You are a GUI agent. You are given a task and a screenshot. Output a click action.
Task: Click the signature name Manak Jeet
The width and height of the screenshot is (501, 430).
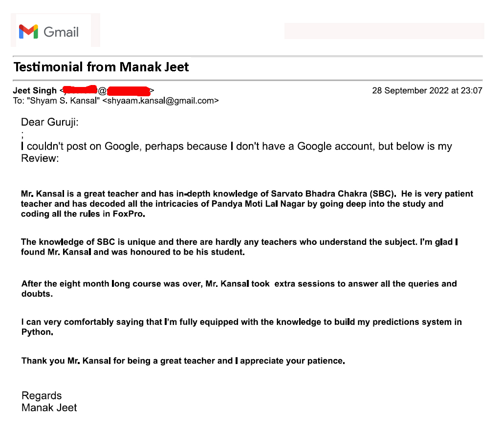[49, 408]
